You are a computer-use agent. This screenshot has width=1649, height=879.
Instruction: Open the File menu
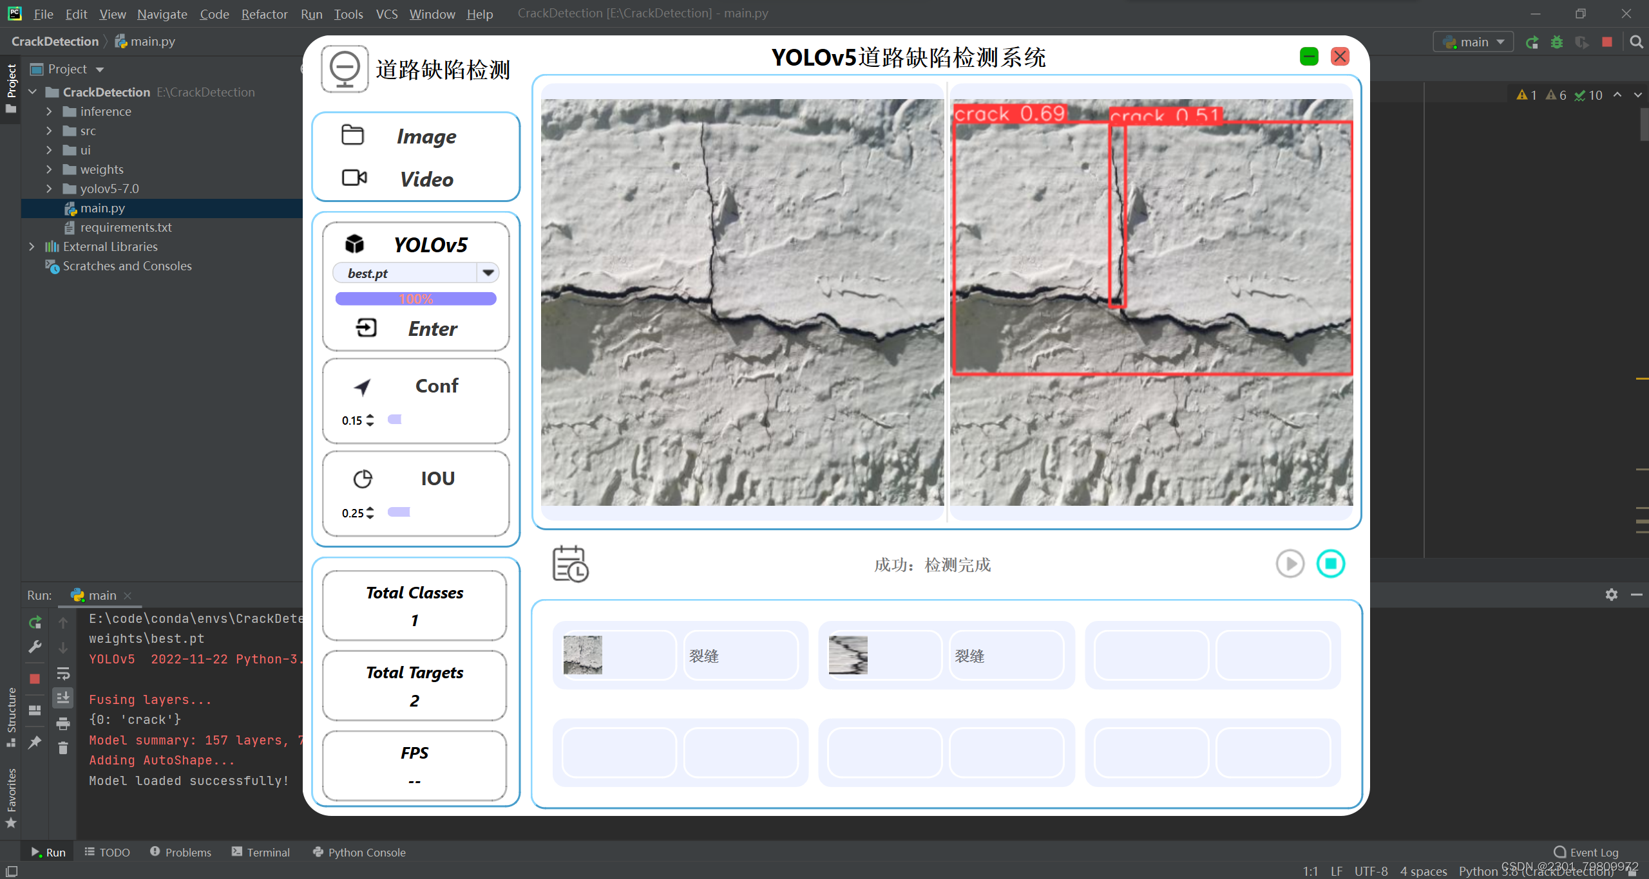[x=43, y=14]
